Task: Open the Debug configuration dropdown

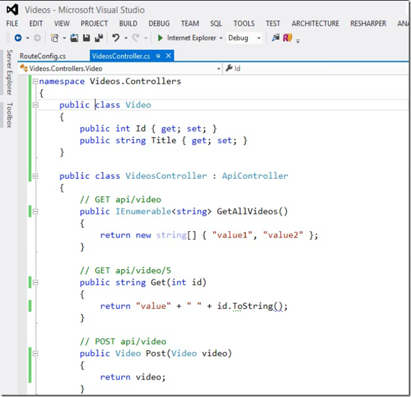Action: click(259, 38)
